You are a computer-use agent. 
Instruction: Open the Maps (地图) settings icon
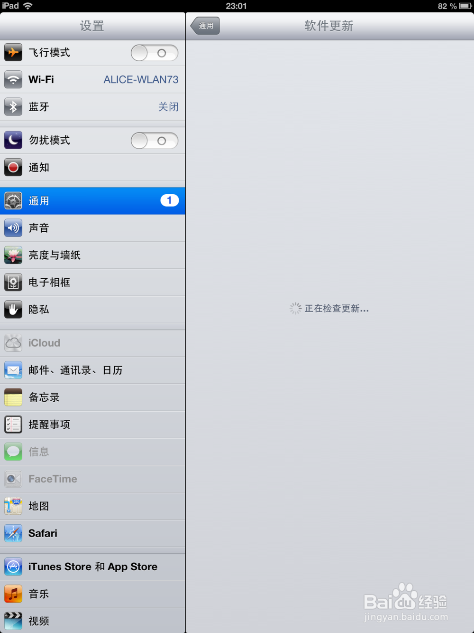pyautogui.click(x=13, y=506)
